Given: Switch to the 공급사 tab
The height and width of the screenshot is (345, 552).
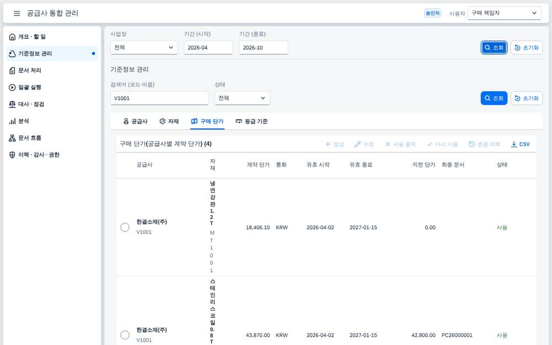Looking at the screenshot, I should (136, 121).
